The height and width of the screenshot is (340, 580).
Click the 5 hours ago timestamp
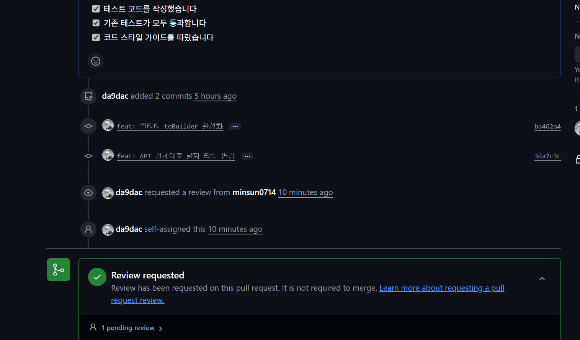[x=215, y=96]
